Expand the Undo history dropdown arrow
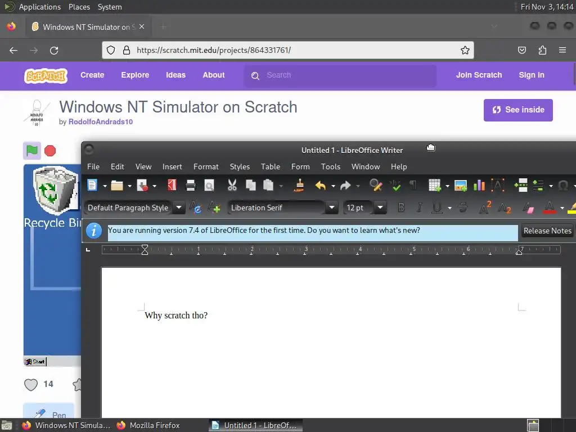Screen dimensions: 576x432 (333, 186)
